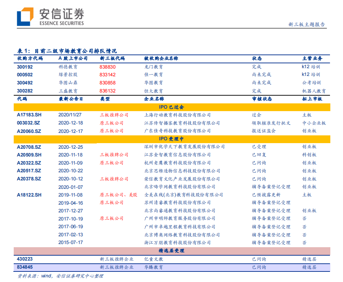This screenshot has width=343, height=282.
Task: Open code A17183.SH
Action: 29,115
